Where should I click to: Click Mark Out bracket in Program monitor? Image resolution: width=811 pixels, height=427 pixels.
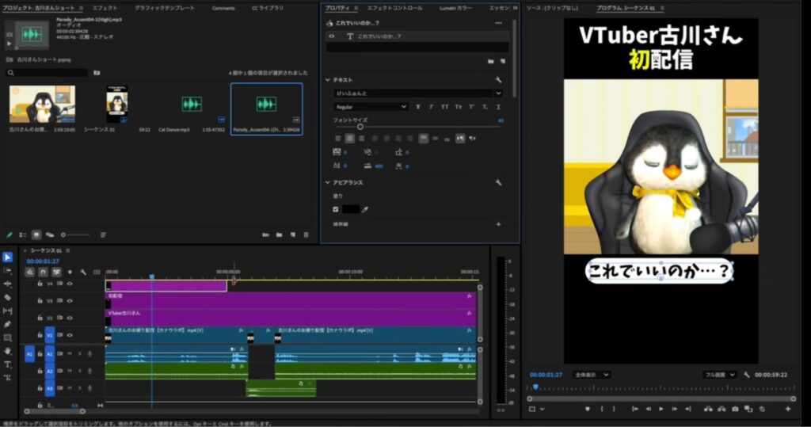pos(614,409)
